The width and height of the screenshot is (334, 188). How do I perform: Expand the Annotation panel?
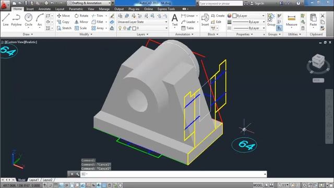coord(184,34)
